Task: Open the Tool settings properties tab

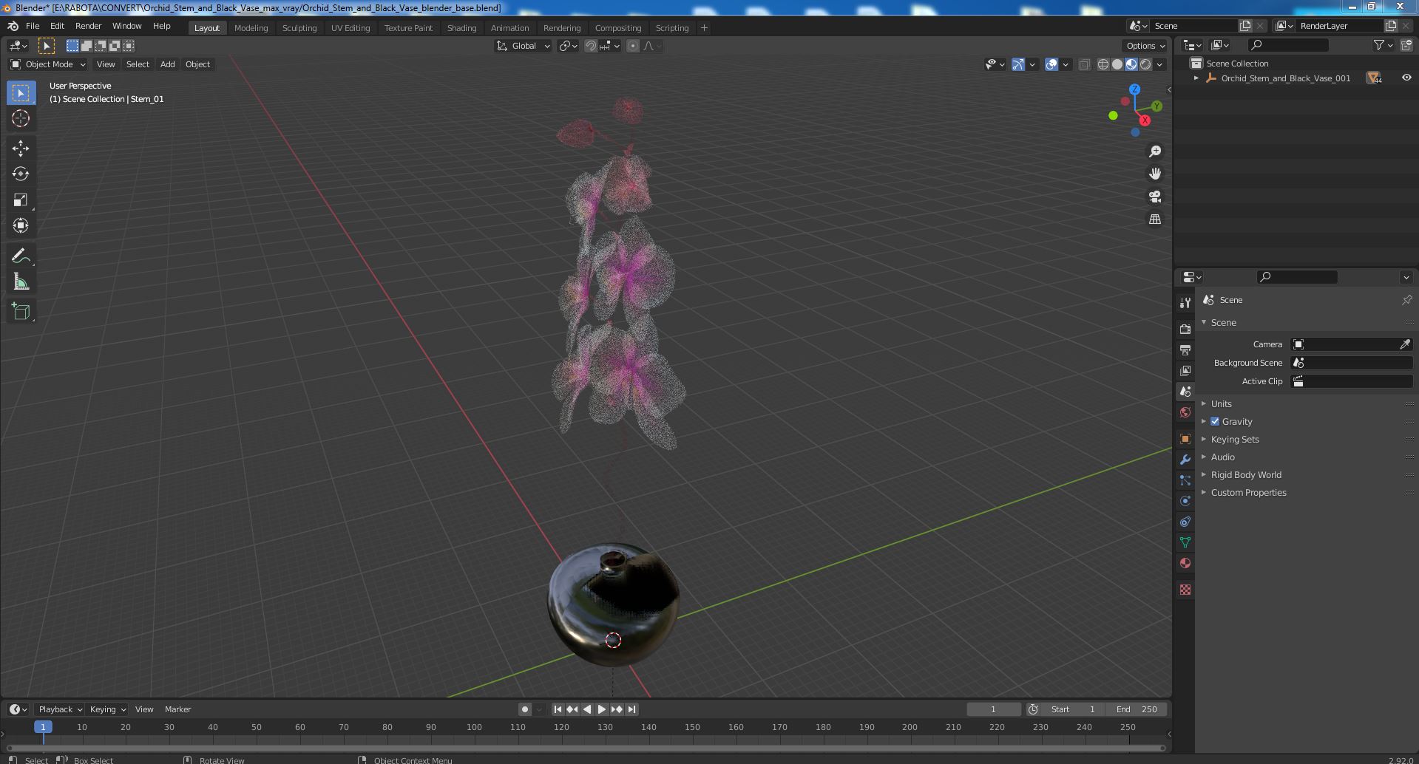Action: [1185, 302]
